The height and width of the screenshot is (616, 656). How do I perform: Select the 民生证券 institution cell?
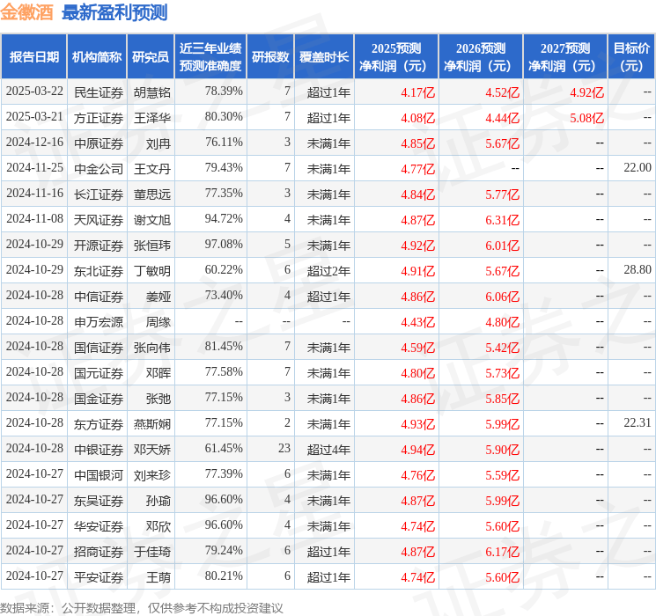point(99,92)
